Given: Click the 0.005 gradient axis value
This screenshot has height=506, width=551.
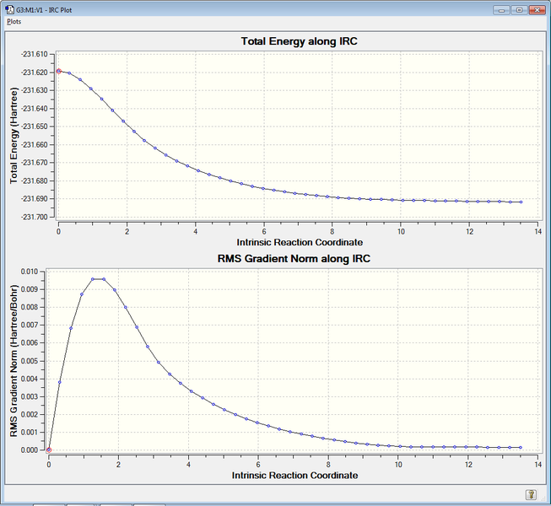Looking at the screenshot, I should click(30, 361).
